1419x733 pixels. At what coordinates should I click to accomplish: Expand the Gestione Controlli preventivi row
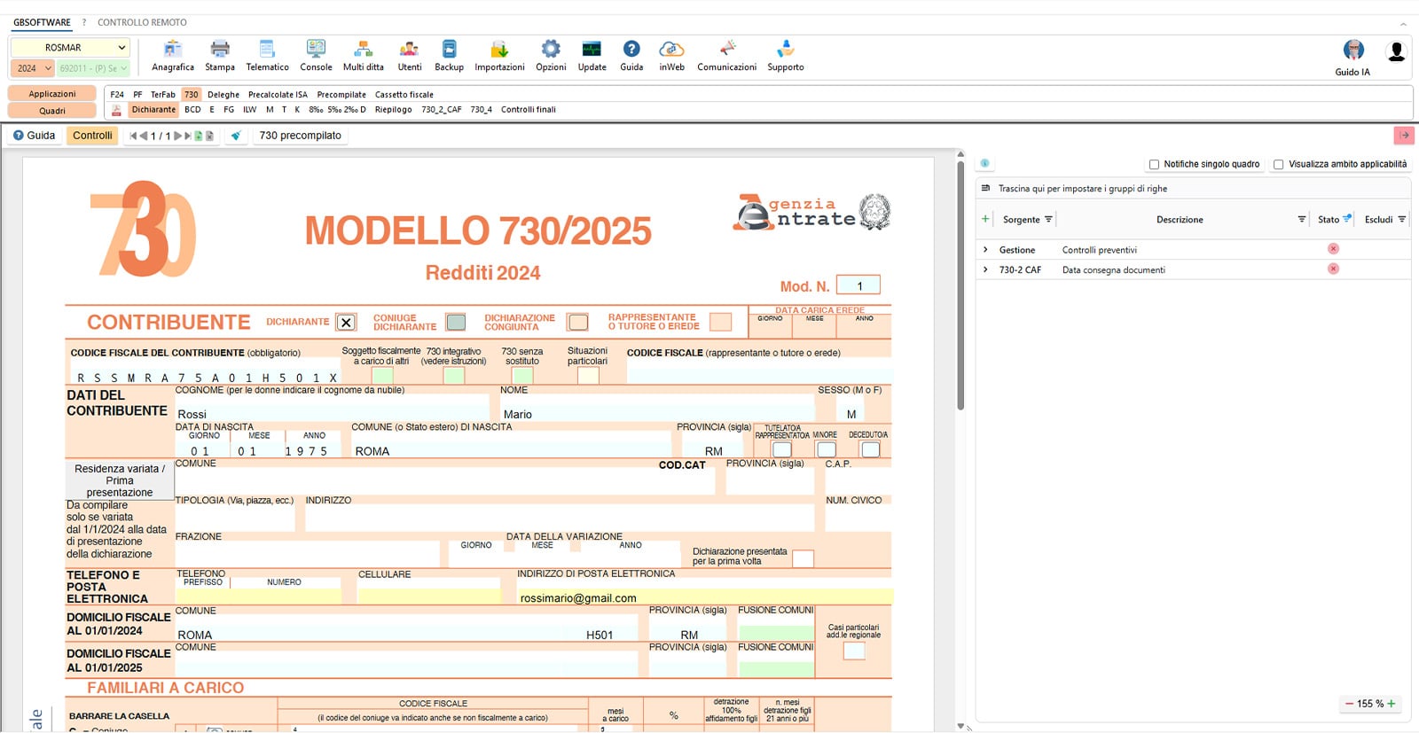[985, 250]
